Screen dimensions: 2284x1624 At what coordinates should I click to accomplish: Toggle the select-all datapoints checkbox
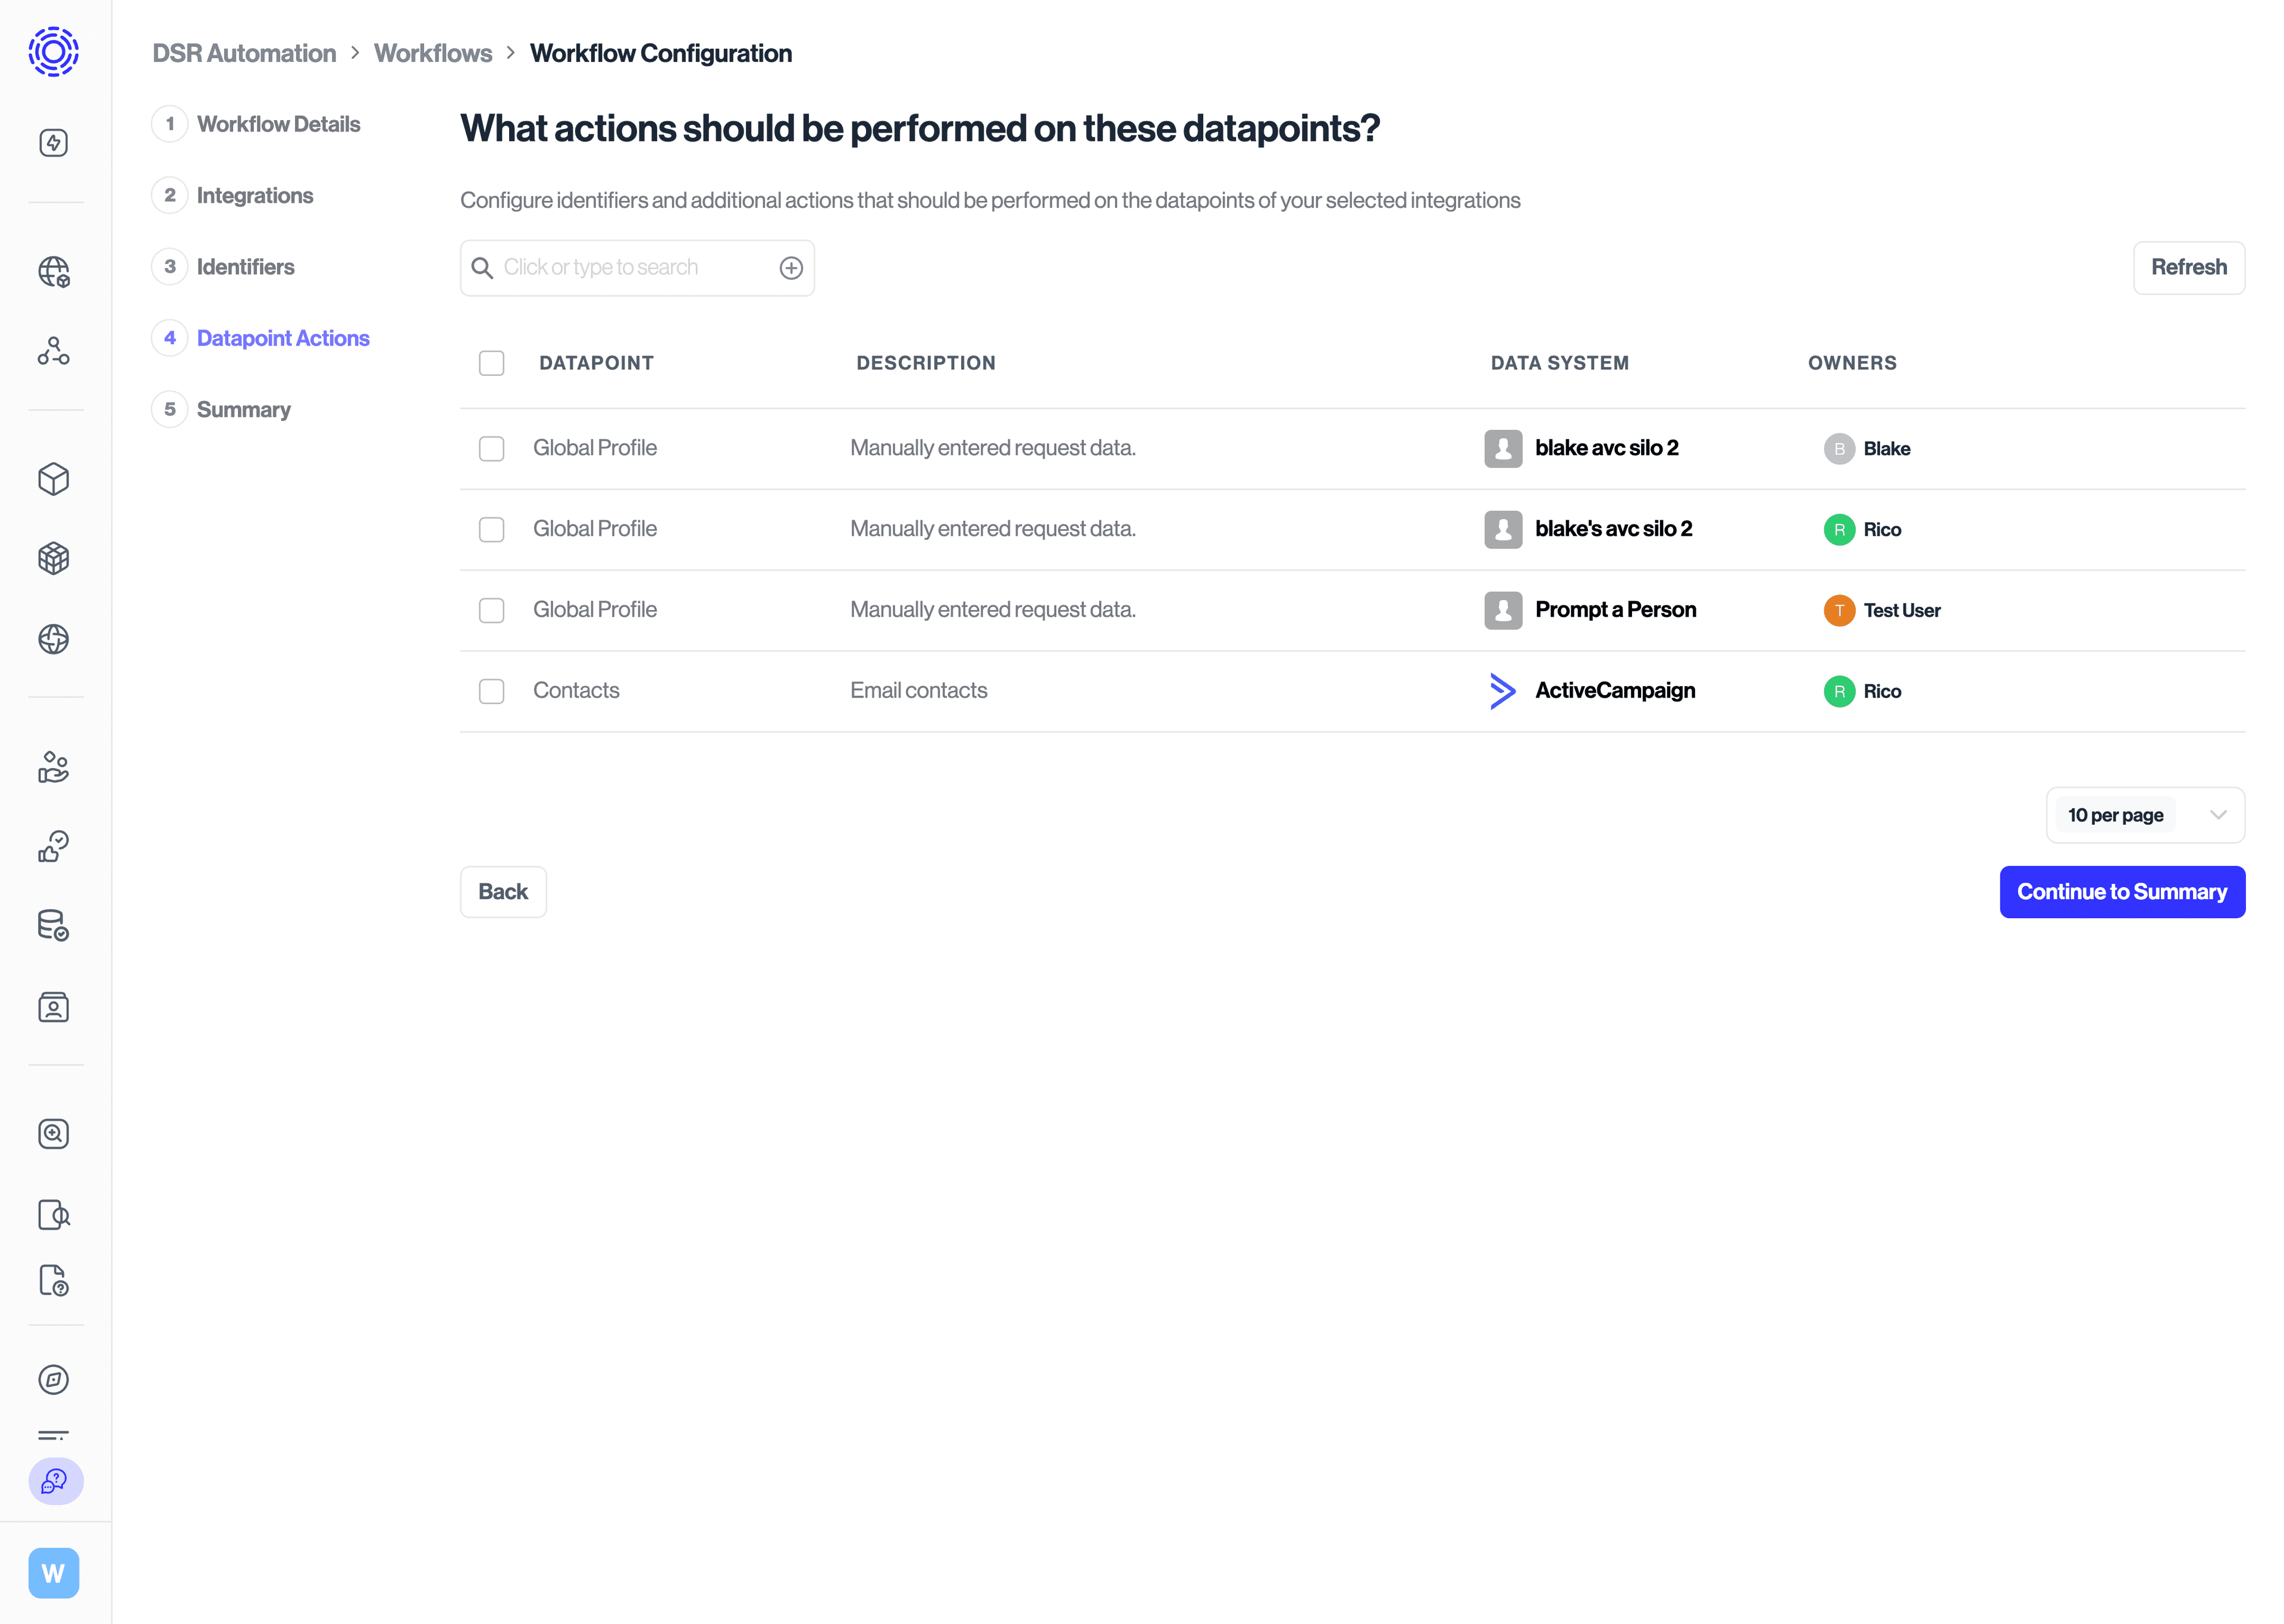point(491,363)
